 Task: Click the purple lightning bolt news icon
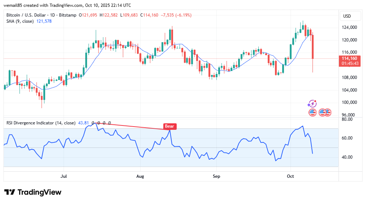point(312,104)
